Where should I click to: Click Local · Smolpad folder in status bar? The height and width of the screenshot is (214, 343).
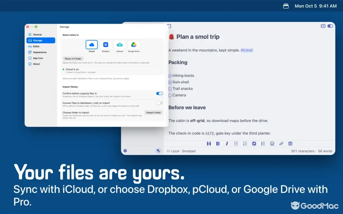(181, 151)
